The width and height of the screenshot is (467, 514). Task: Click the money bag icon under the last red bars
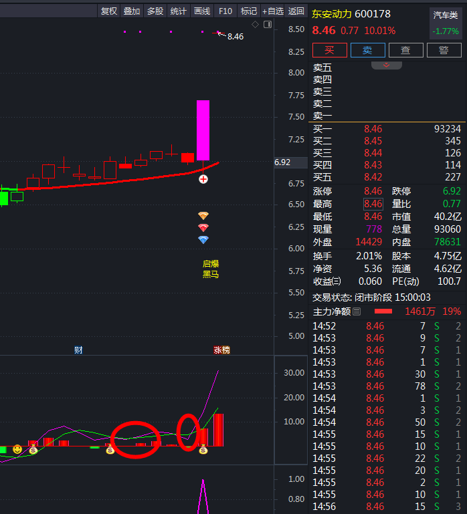(x=203, y=449)
